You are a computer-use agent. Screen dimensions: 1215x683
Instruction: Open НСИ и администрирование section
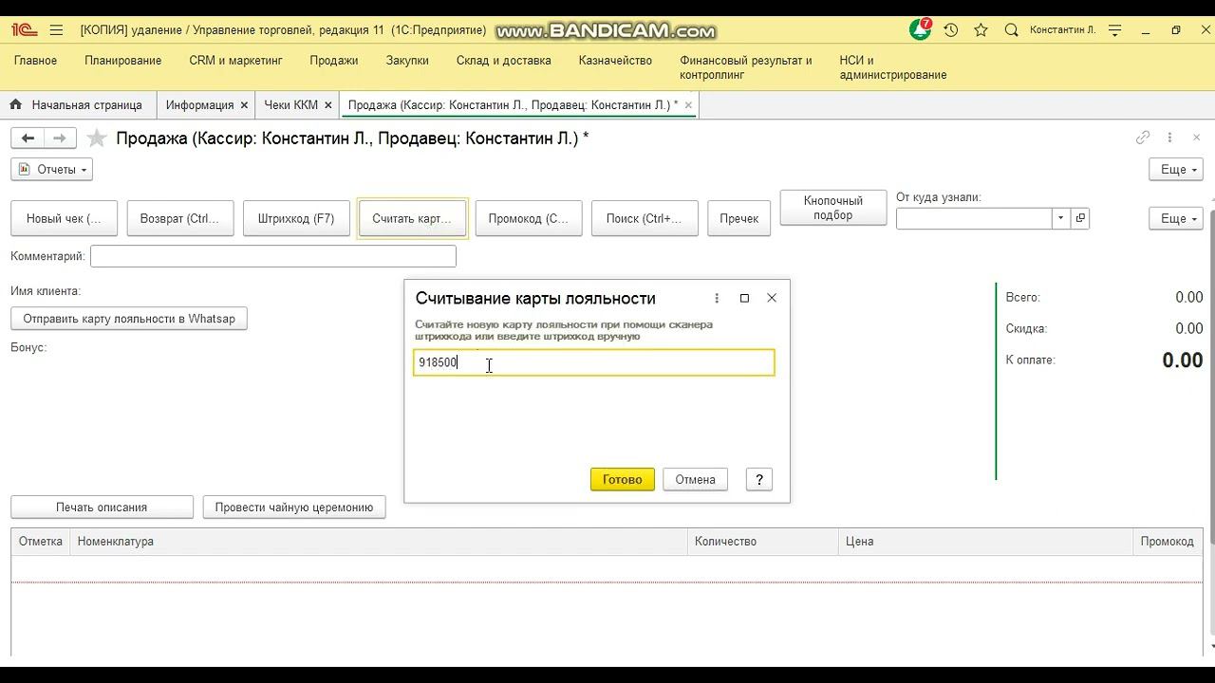[x=893, y=67]
